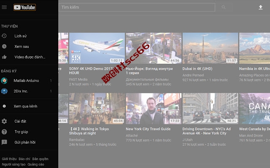Click the SONY 4K UHD Demo 2017 title
Viewport: 270px width, 168px height.
[94, 71]
